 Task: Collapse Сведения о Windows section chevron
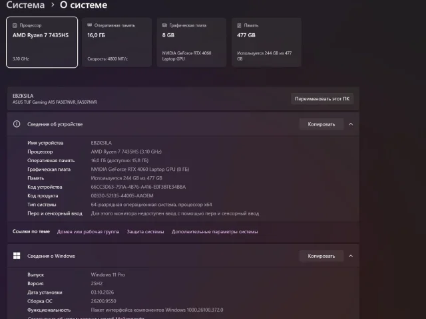pyautogui.click(x=351, y=256)
